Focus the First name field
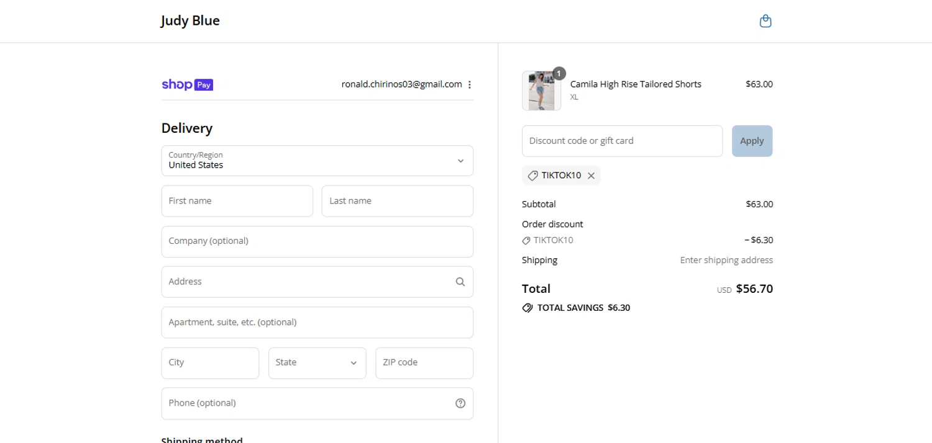 click(x=237, y=201)
